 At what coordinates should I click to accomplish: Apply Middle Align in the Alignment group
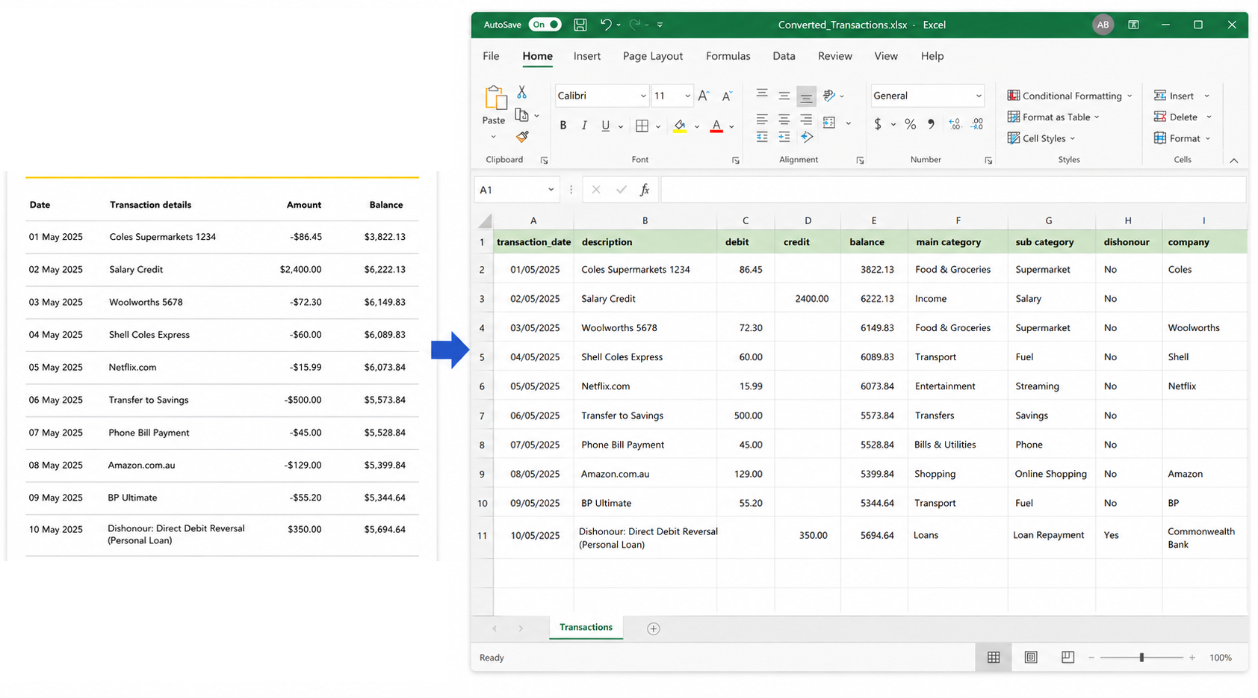click(x=784, y=96)
